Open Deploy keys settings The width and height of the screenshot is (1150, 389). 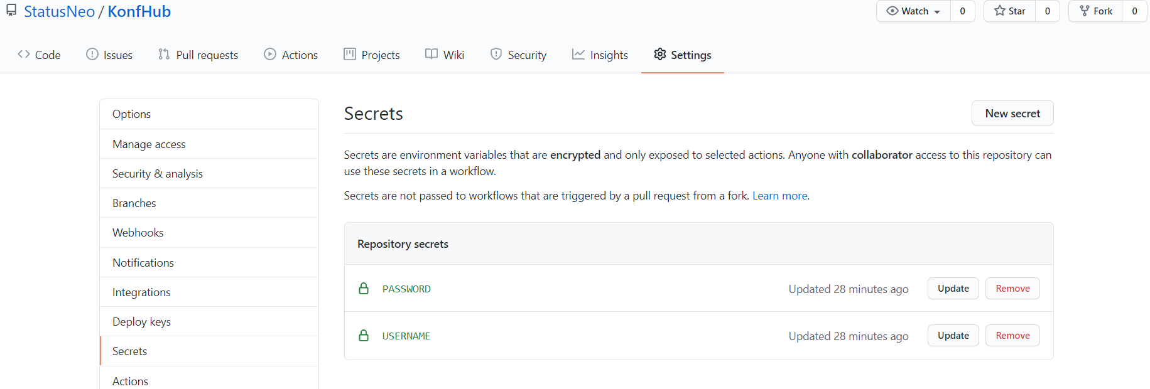point(209,321)
